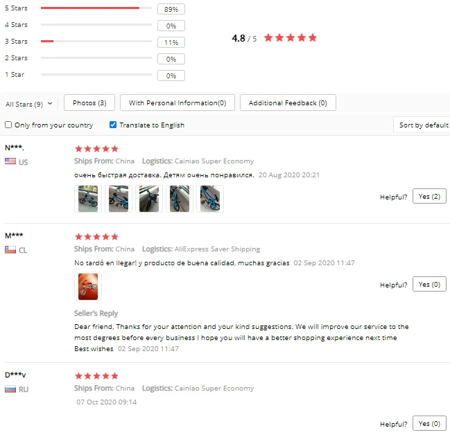Viewport: 450px width, 437px height.
Task: Click the five-star rating of D***v's review
Action: point(96,375)
